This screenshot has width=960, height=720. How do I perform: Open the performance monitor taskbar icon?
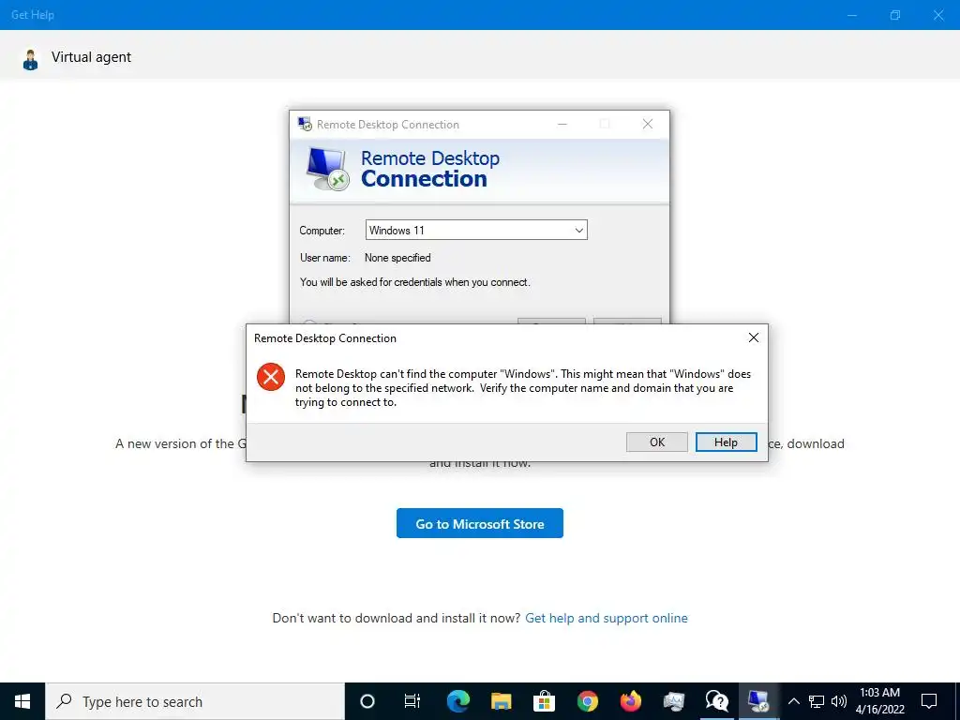pyautogui.click(x=673, y=701)
